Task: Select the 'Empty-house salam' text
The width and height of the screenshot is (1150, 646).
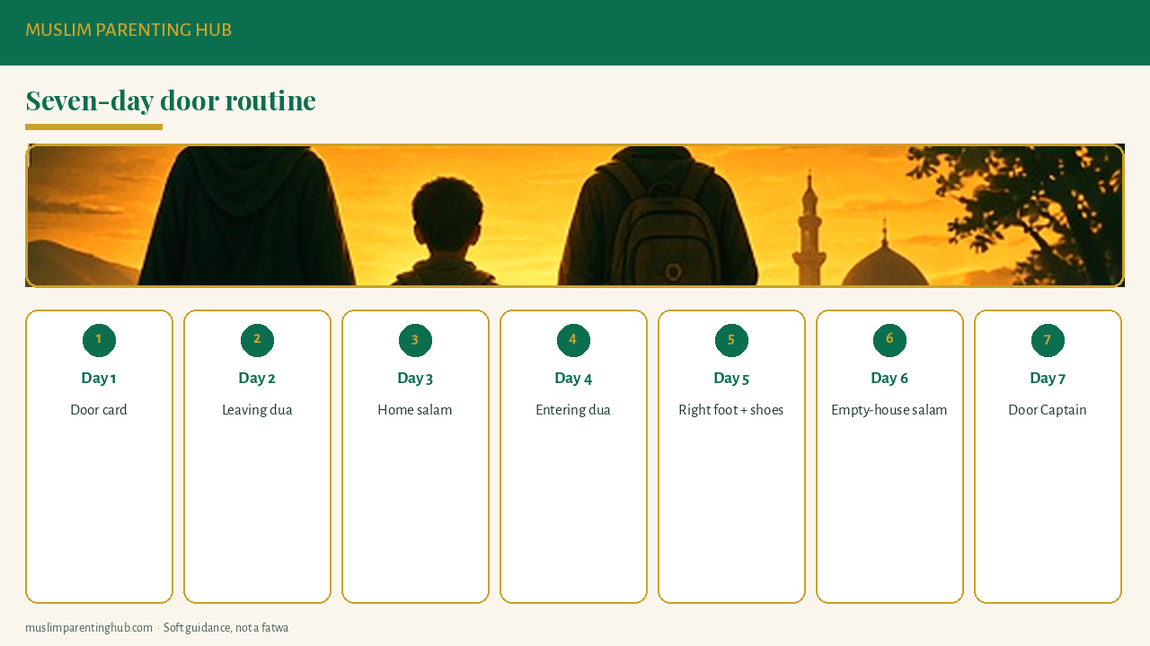Action: (x=889, y=410)
